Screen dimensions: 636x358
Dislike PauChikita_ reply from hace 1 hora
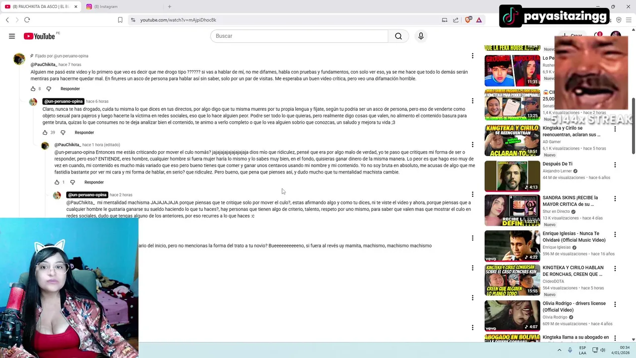pos(73,182)
